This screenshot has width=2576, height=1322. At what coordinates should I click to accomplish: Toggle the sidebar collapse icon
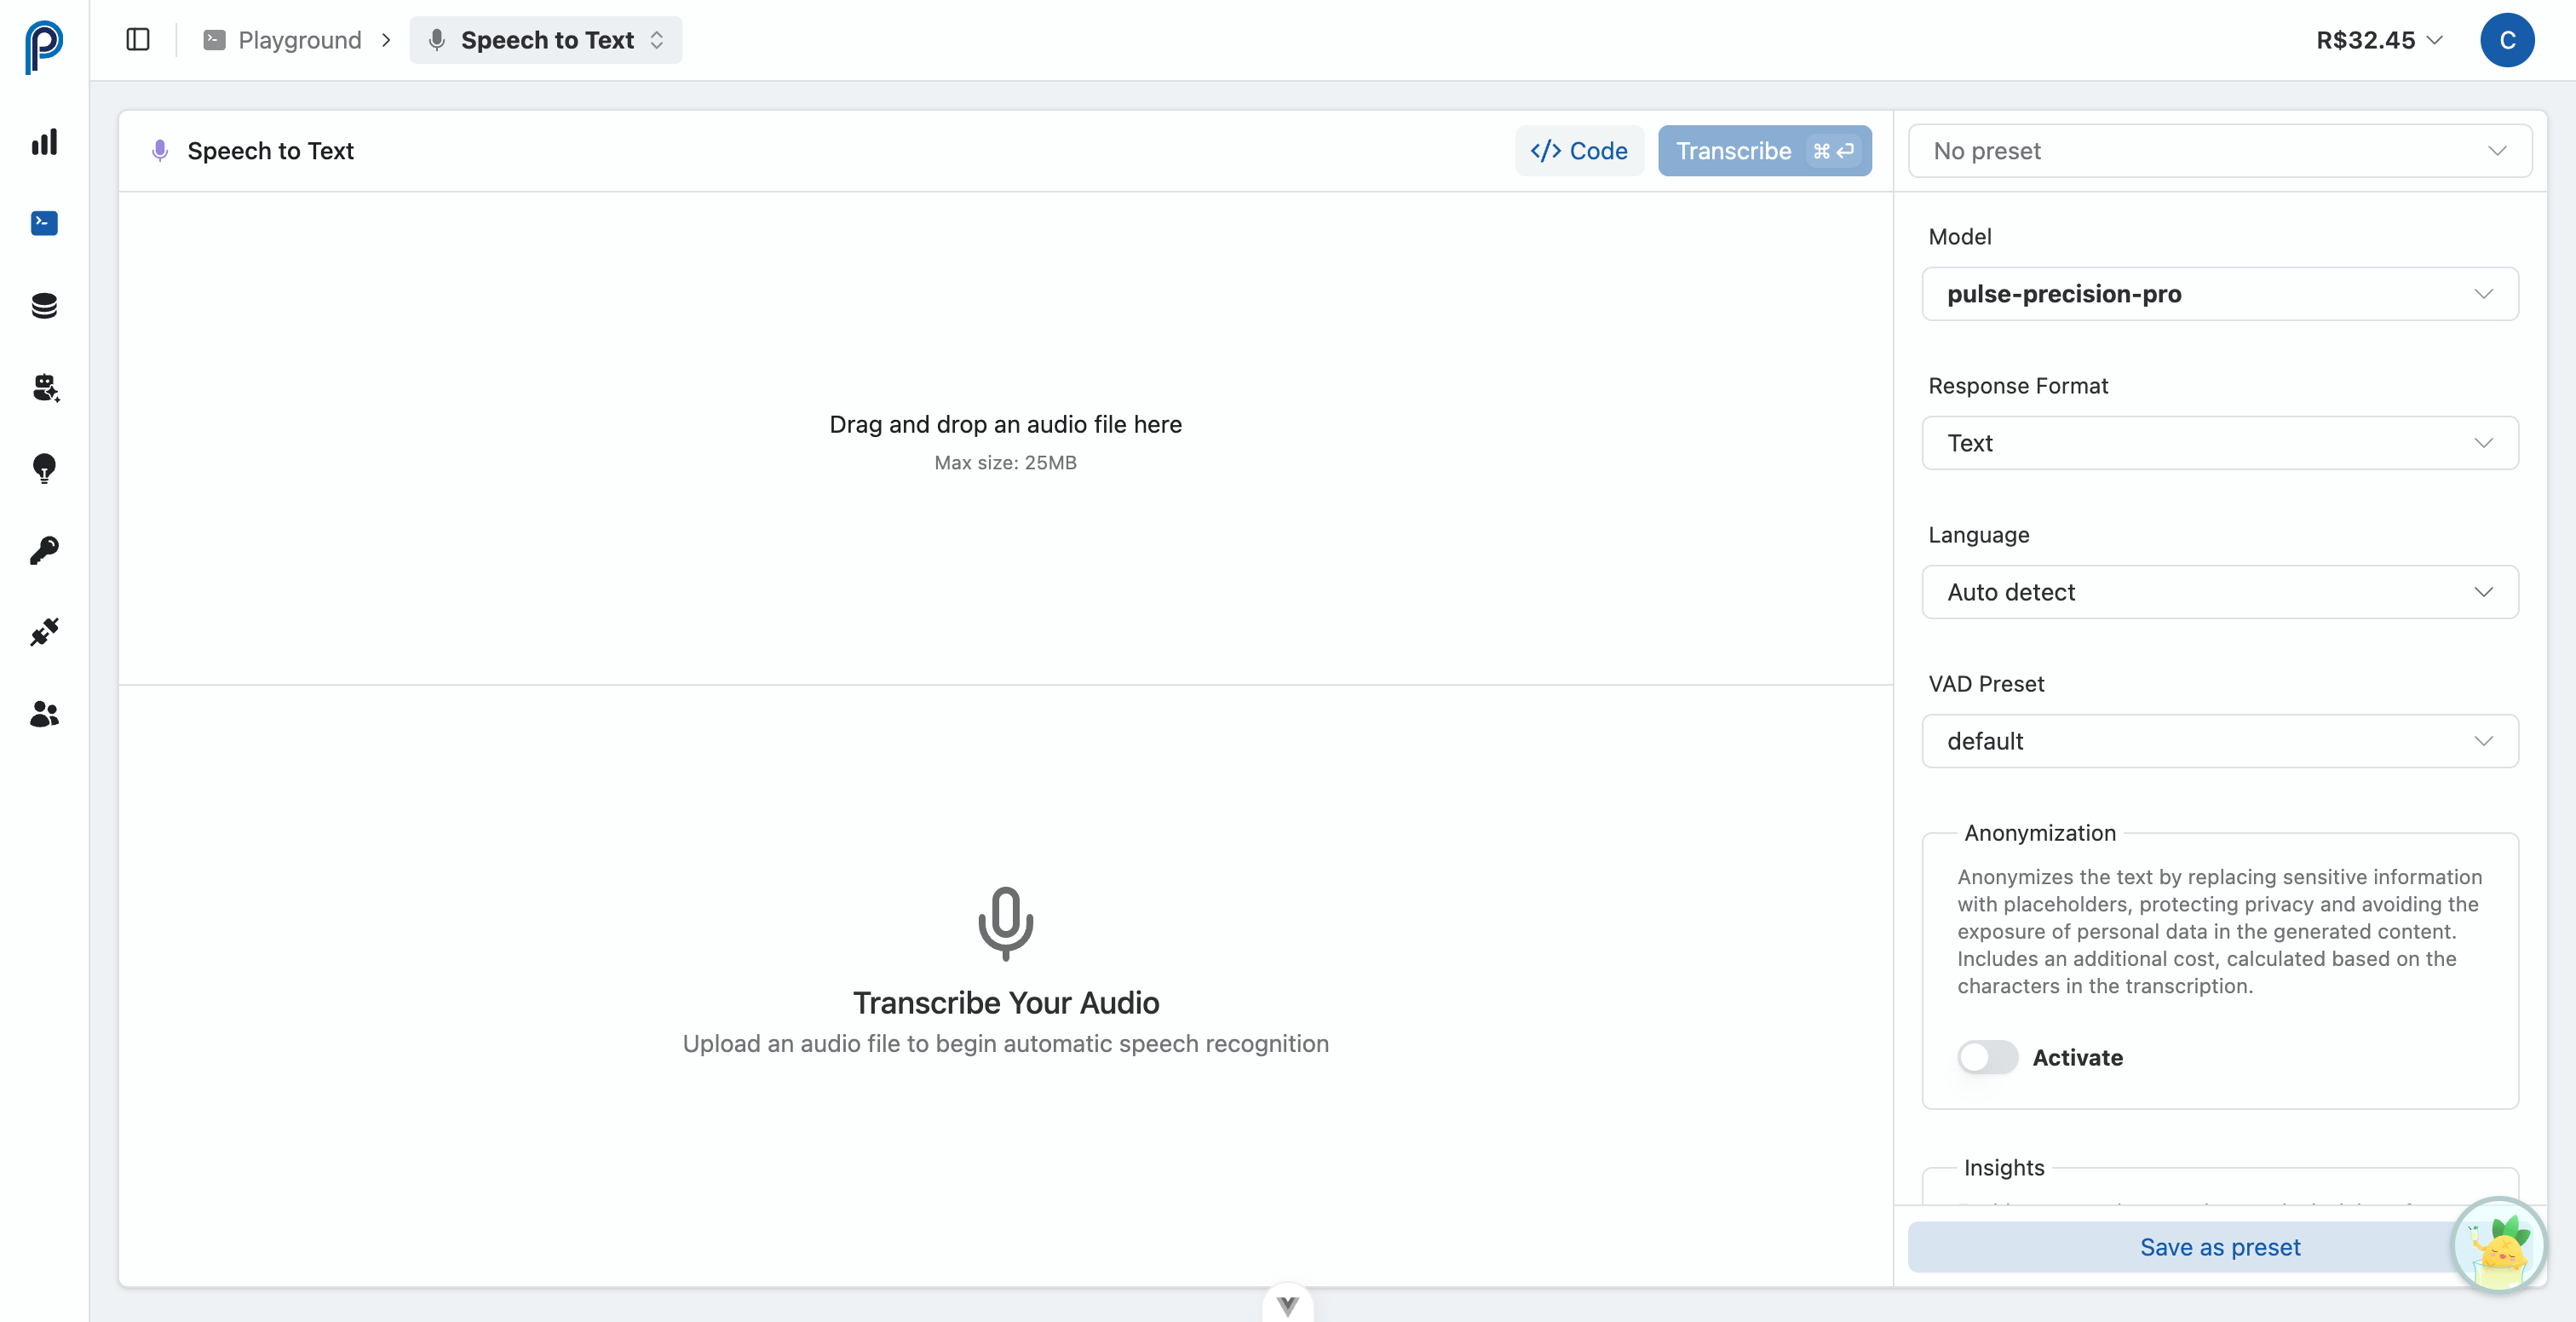point(137,39)
